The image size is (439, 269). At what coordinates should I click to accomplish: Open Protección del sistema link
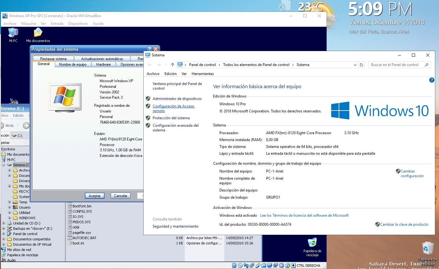[x=171, y=118]
